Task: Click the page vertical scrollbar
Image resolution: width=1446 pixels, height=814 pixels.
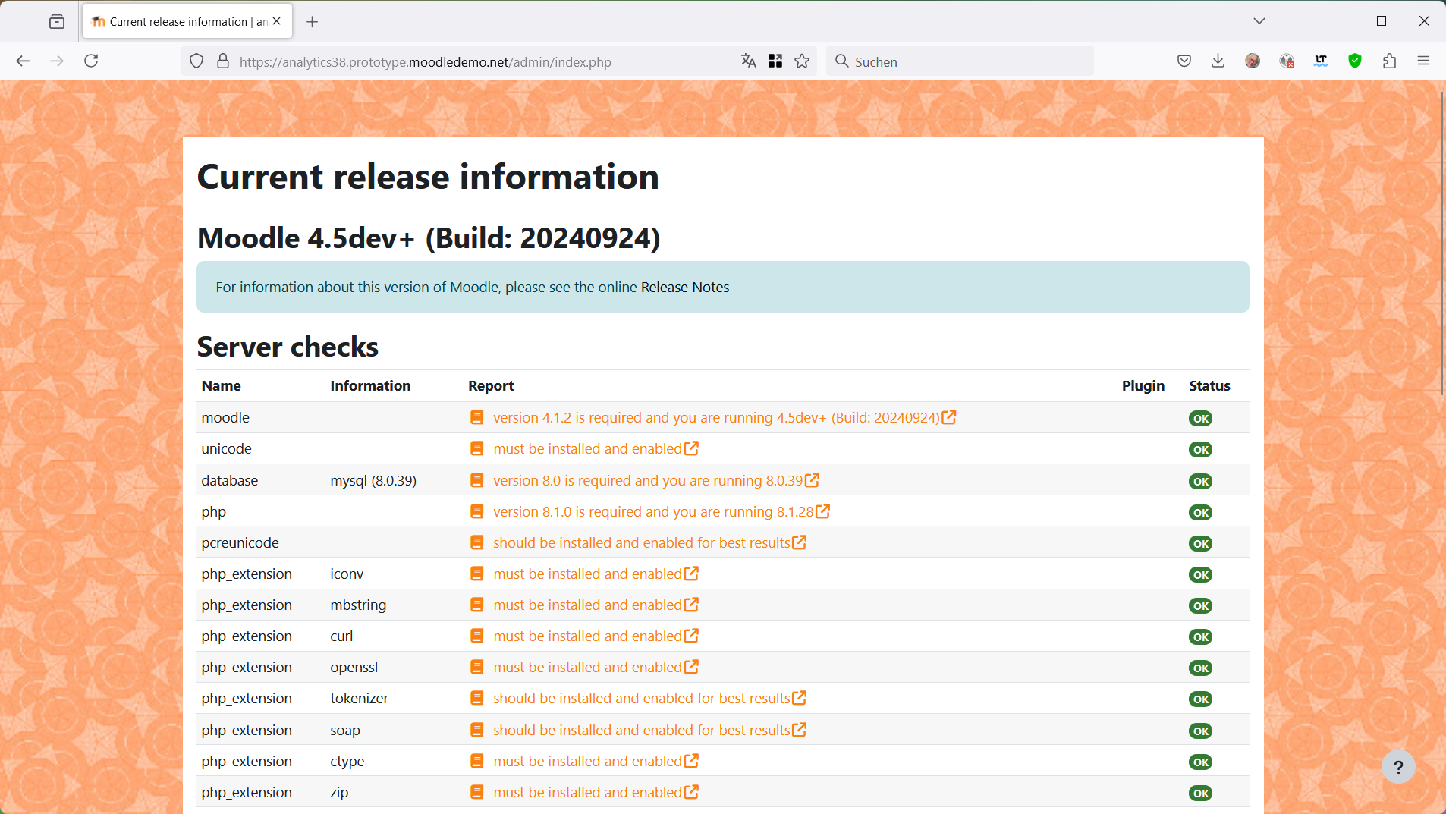Action: click(x=1441, y=243)
